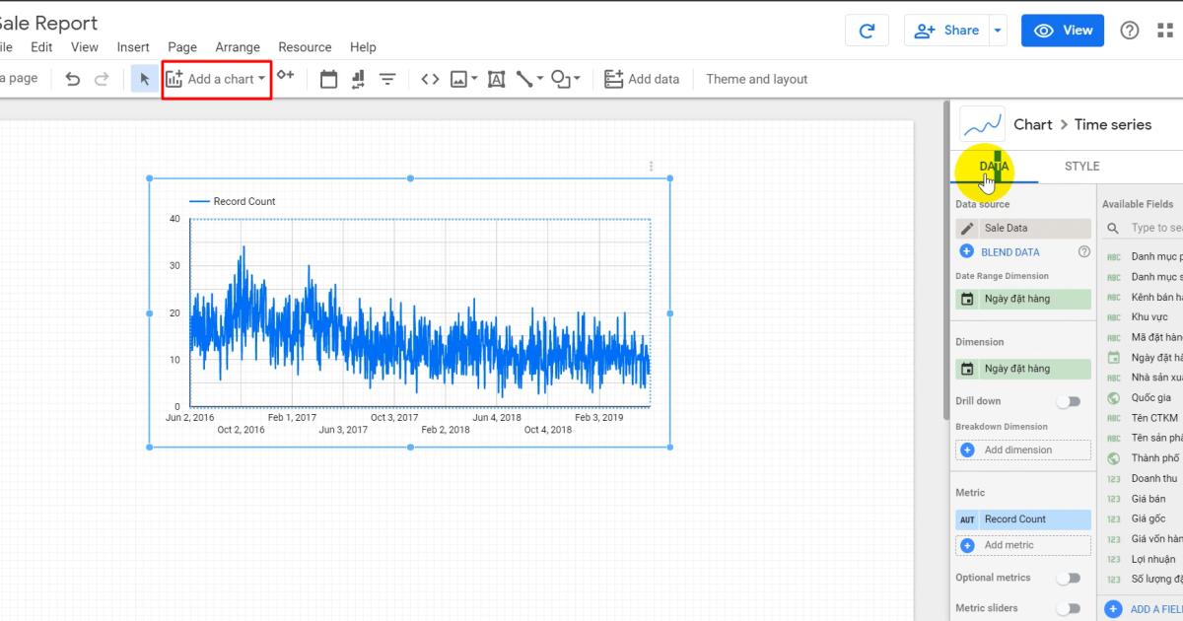Open the Resource menu
This screenshot has height=621, width=1183.
coord(305,46)
